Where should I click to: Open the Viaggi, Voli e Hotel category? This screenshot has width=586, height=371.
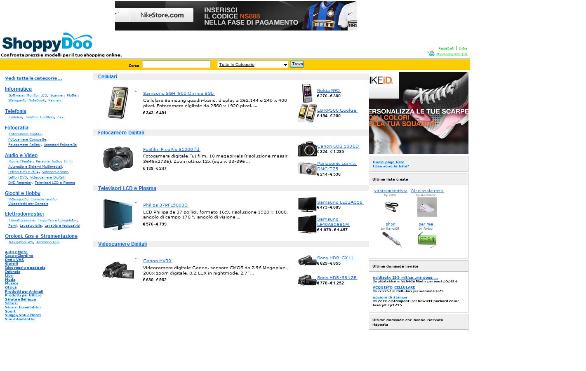pyautogui.click(x=23, y=315)
